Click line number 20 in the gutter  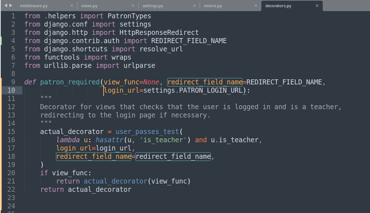12,173
